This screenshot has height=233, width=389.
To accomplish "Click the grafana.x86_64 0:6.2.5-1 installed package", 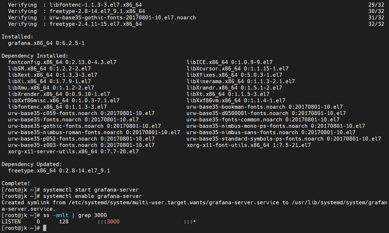I will pos(46,43).
